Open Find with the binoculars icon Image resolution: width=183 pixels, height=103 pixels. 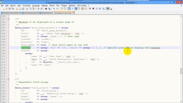point(46,9)
